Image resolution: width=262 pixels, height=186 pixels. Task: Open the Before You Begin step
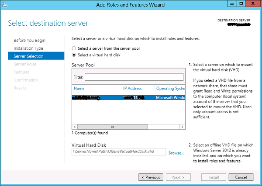(29, 40)
